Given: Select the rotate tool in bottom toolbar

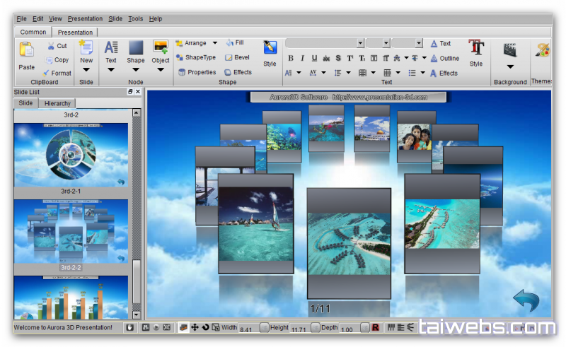Looking at the screenshot, I should tap(205, 327).
